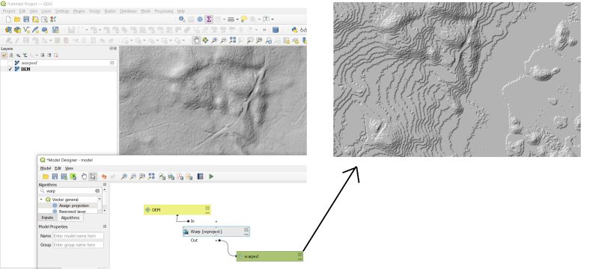The image size is (599, 269).
Task: Zoom to full extent in QGIS
Action: tap(232, 40)
